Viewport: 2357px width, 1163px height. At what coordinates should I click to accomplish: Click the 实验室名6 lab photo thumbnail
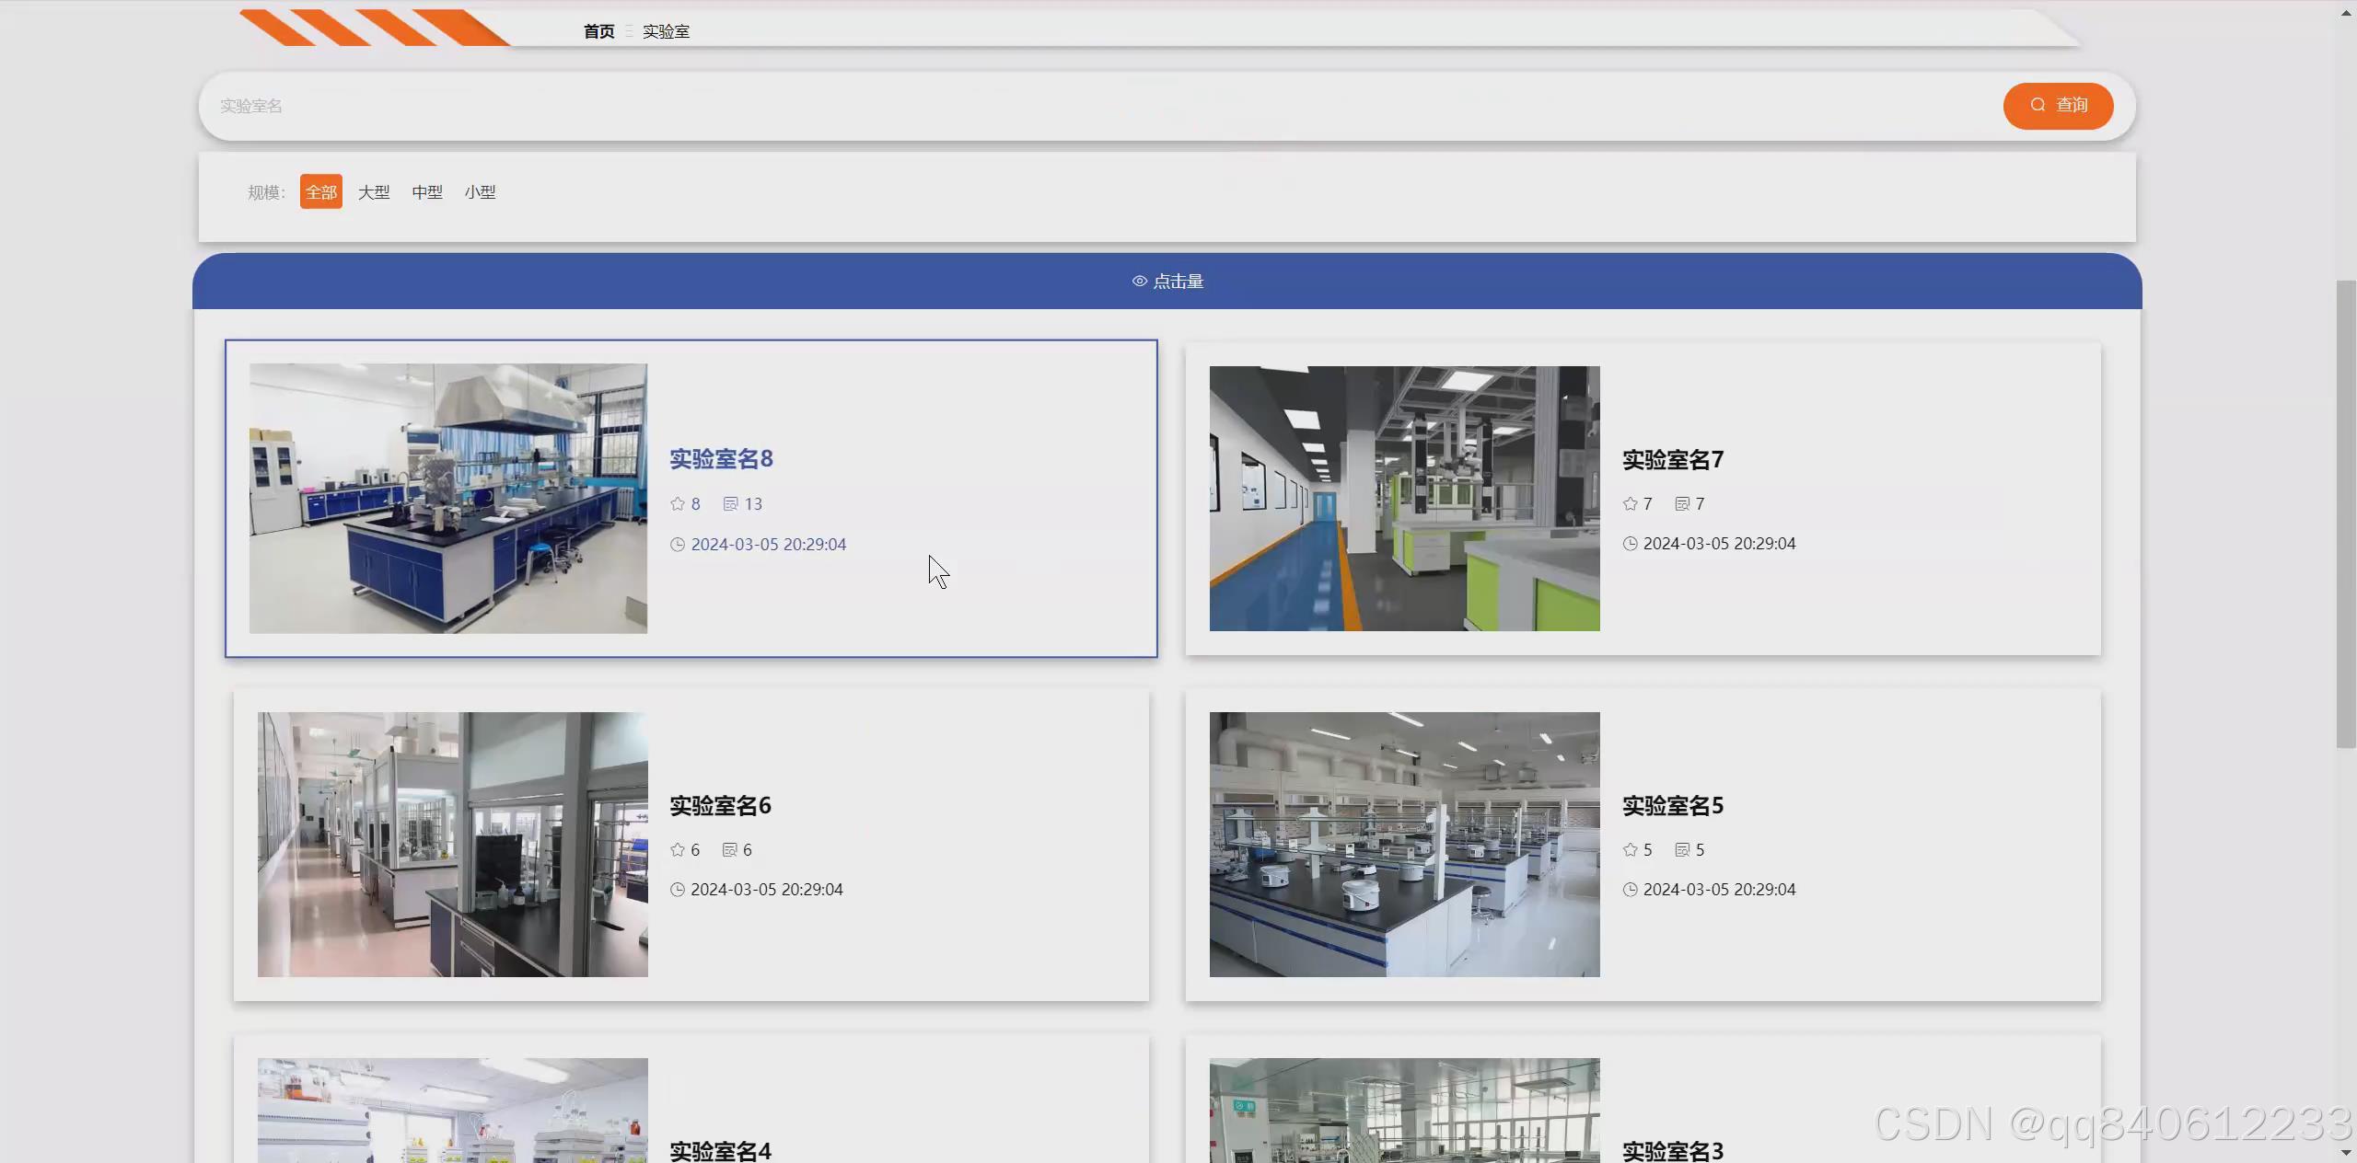452,844
